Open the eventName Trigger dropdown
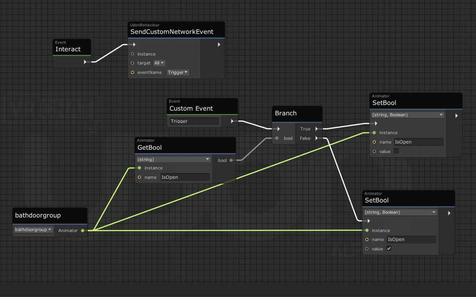This screenshot has height=297, width=476. tap(178, 72)
